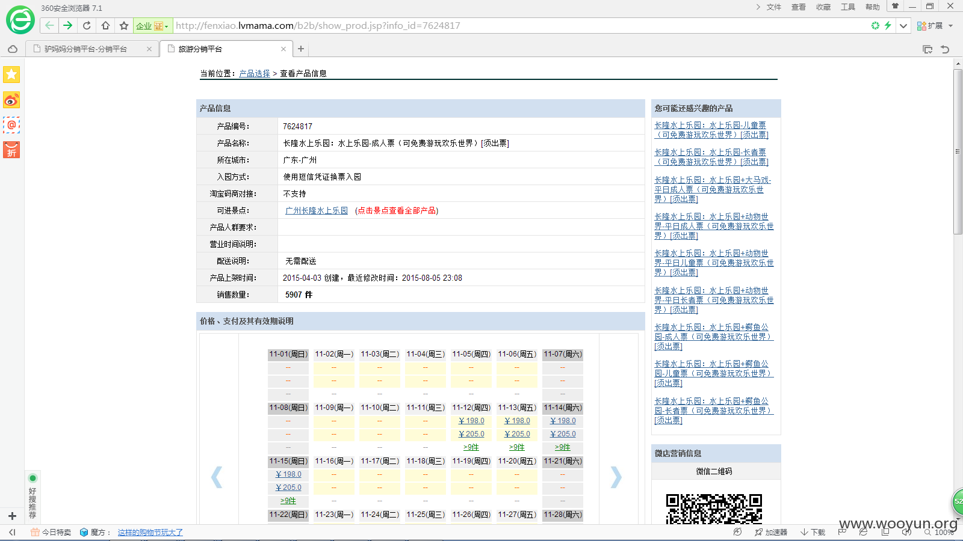Image resolution: width=963 pixels, height=541 pixels.
Task: Go back with the browser back arrow
Action: coord(49,25)
